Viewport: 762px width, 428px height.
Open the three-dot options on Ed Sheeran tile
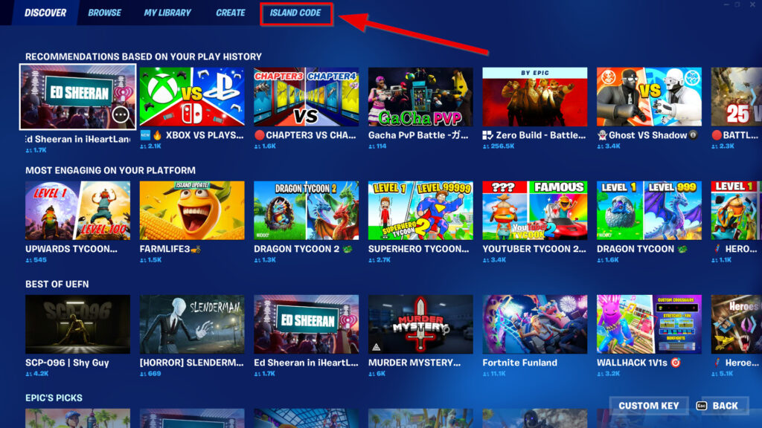click(121, 114)
